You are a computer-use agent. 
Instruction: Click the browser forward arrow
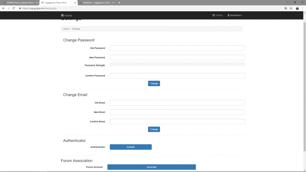tap(9, 8)
